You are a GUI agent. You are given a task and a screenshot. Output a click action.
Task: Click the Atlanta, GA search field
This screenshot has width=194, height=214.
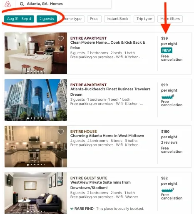coord(64,4)
